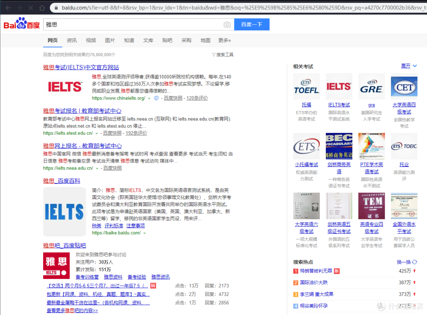Switch to the 文库 tab
427x315 pixels.
148,40
